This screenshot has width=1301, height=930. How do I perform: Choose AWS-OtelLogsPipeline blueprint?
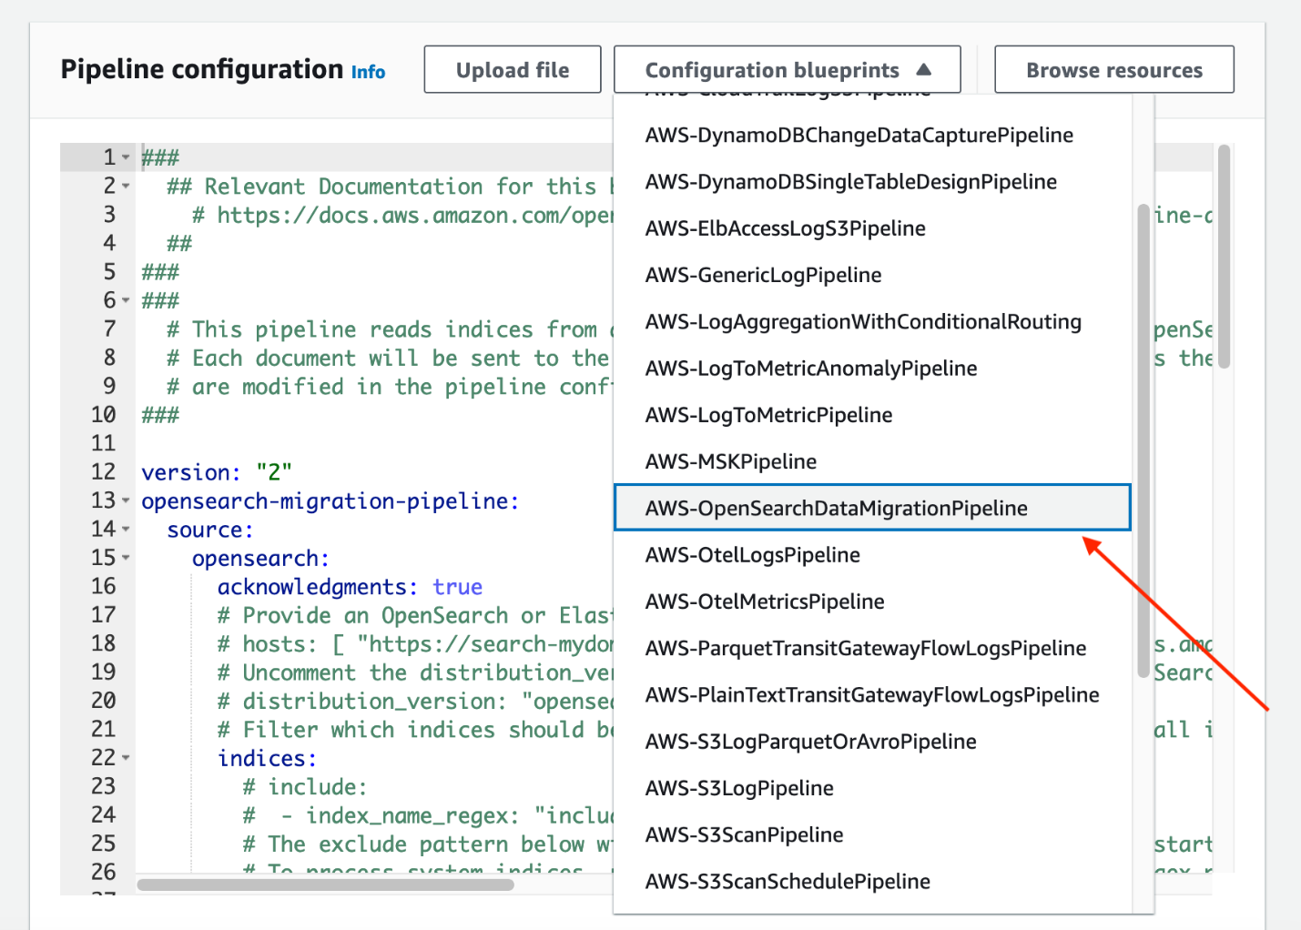[x=872, y=555]
